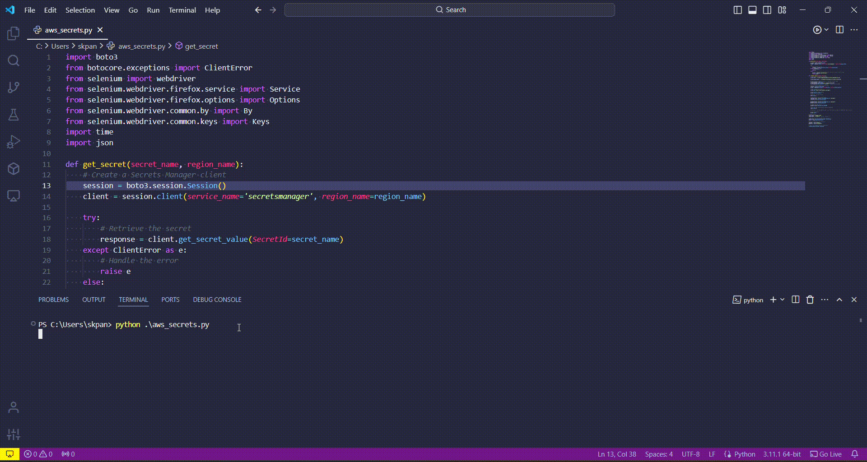Screen dimensions: 867x462
Task: Open the Remote Explorer view
Action: pos(14,196)
